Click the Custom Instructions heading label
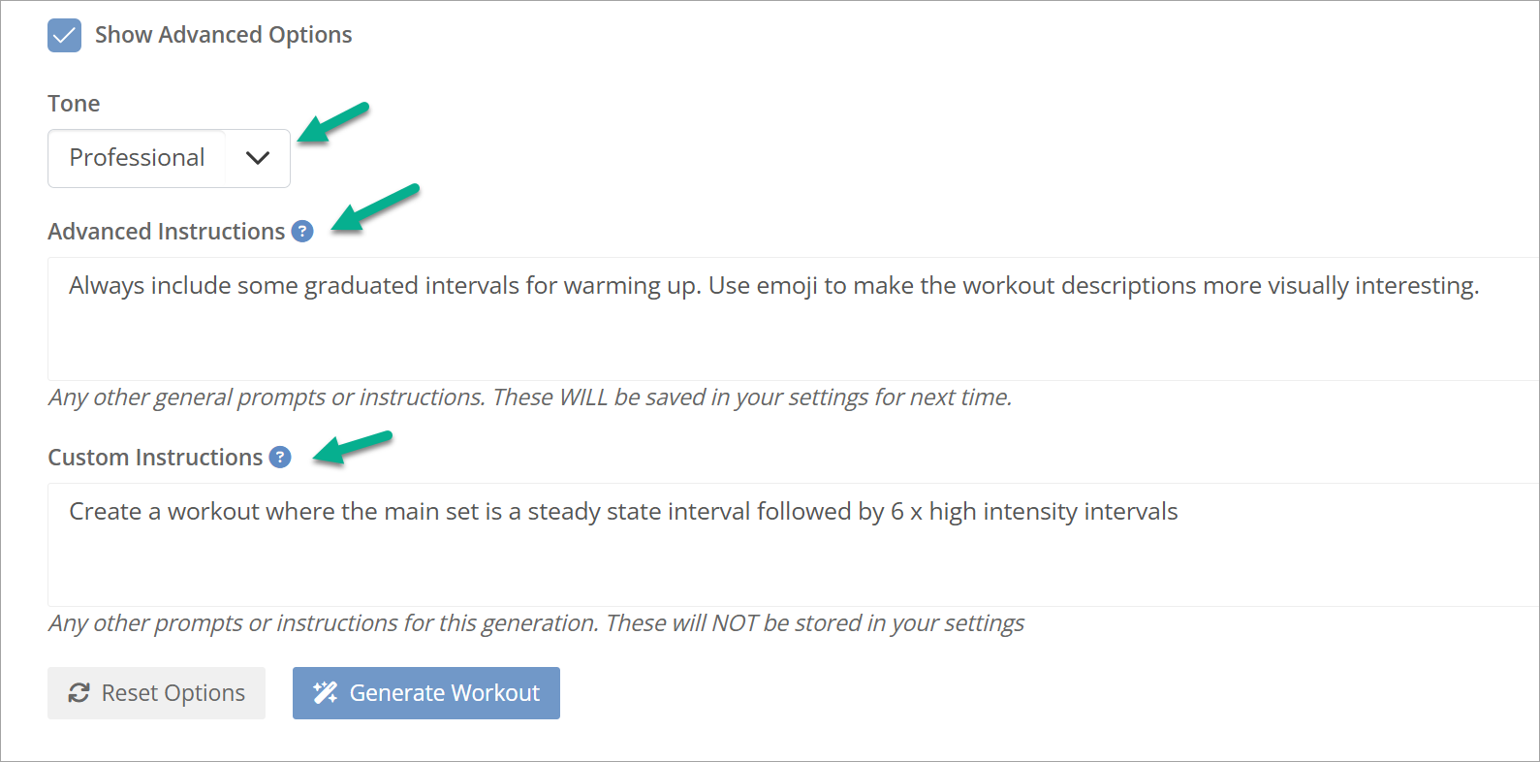 point(156,458)
